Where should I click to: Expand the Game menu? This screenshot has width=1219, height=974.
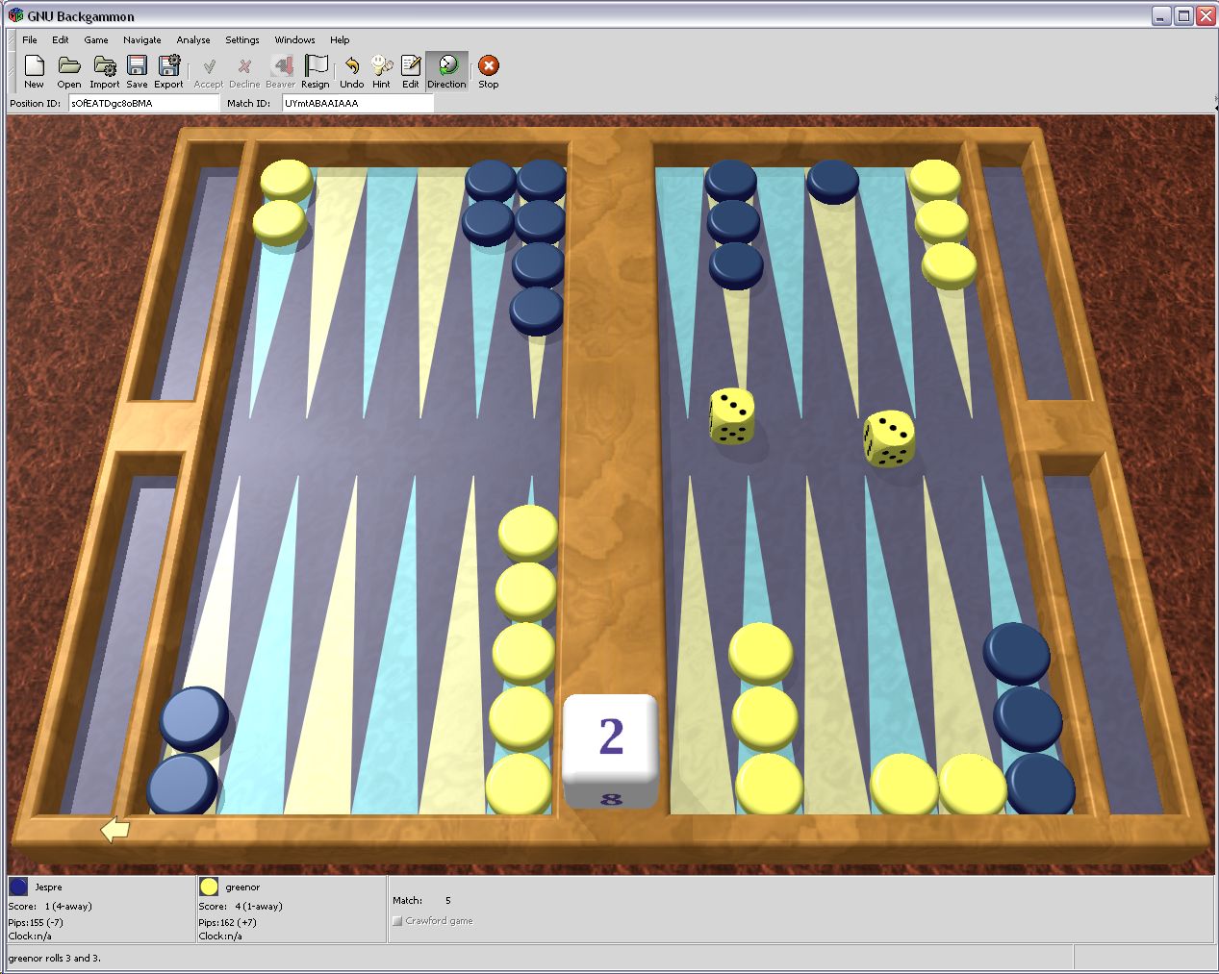tap(96, 40)
